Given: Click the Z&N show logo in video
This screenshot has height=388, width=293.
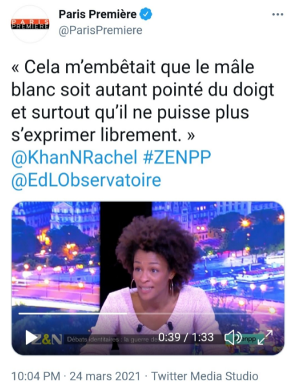Looking at the screenshot, I should coord(48,339).
